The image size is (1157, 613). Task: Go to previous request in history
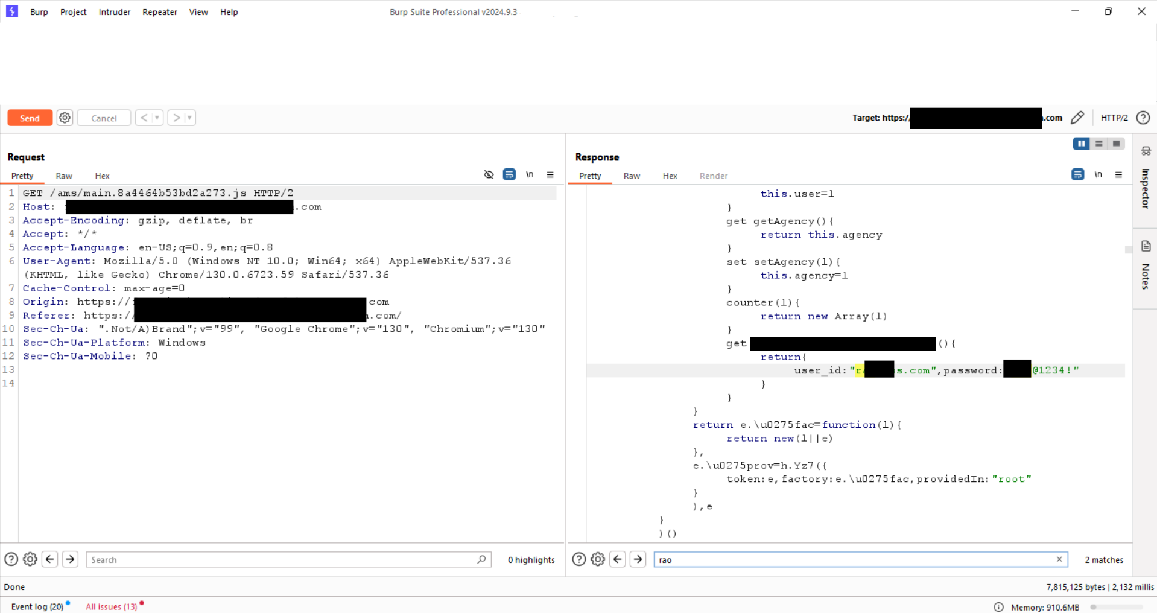point(144,118)
